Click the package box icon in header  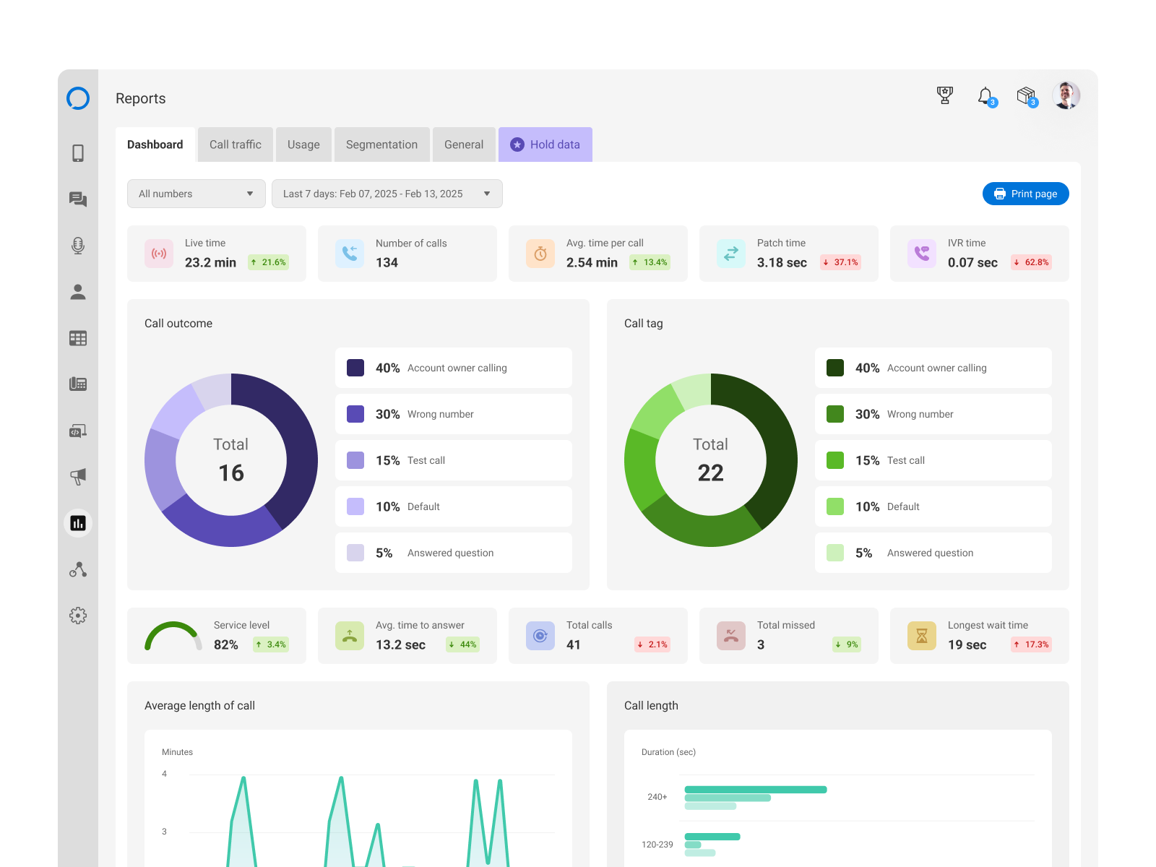click(1025, 95)
